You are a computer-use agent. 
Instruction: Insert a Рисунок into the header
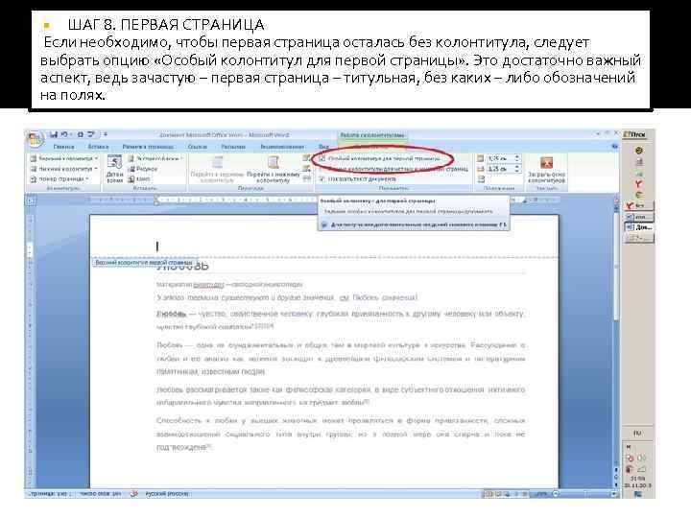click(143, 169)
